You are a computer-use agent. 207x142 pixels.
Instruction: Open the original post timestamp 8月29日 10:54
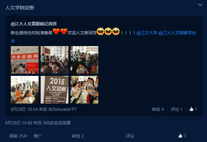coord(24,109)
